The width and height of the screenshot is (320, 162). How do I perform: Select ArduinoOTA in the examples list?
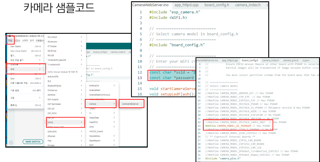pyautogui.click(x=65, y=77)
